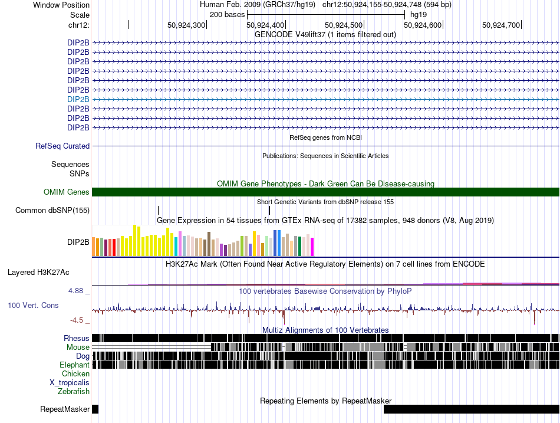Click the Scale label
The height and width of the screenshot is (423, 560).
(x=80, y=15)
